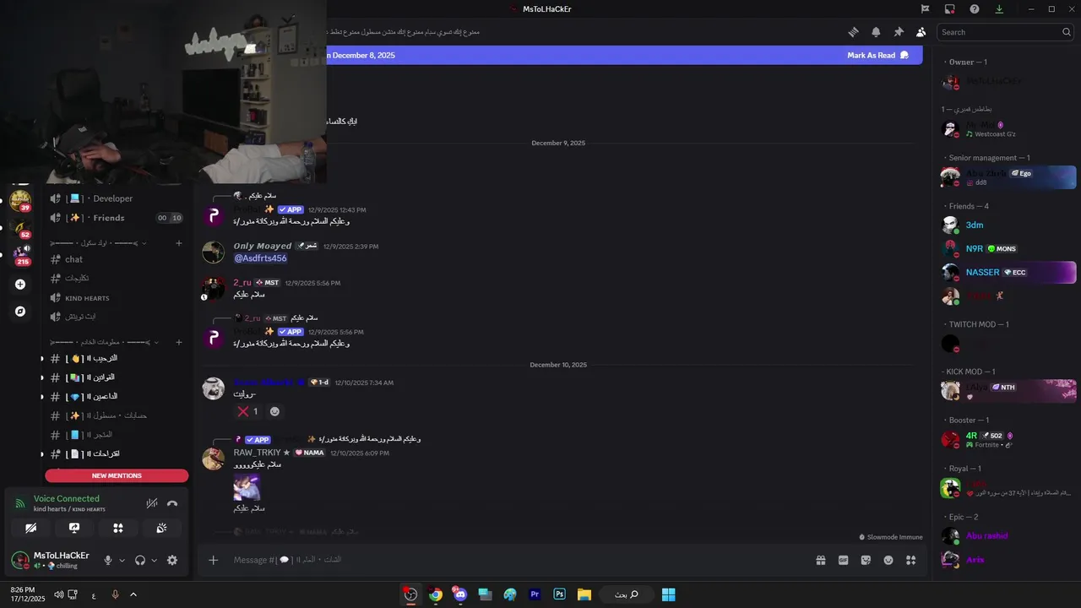Screen dimensions: 1081x608
Task: Click the Voice Connected signal icon
Action: click(x=20, y=503)
